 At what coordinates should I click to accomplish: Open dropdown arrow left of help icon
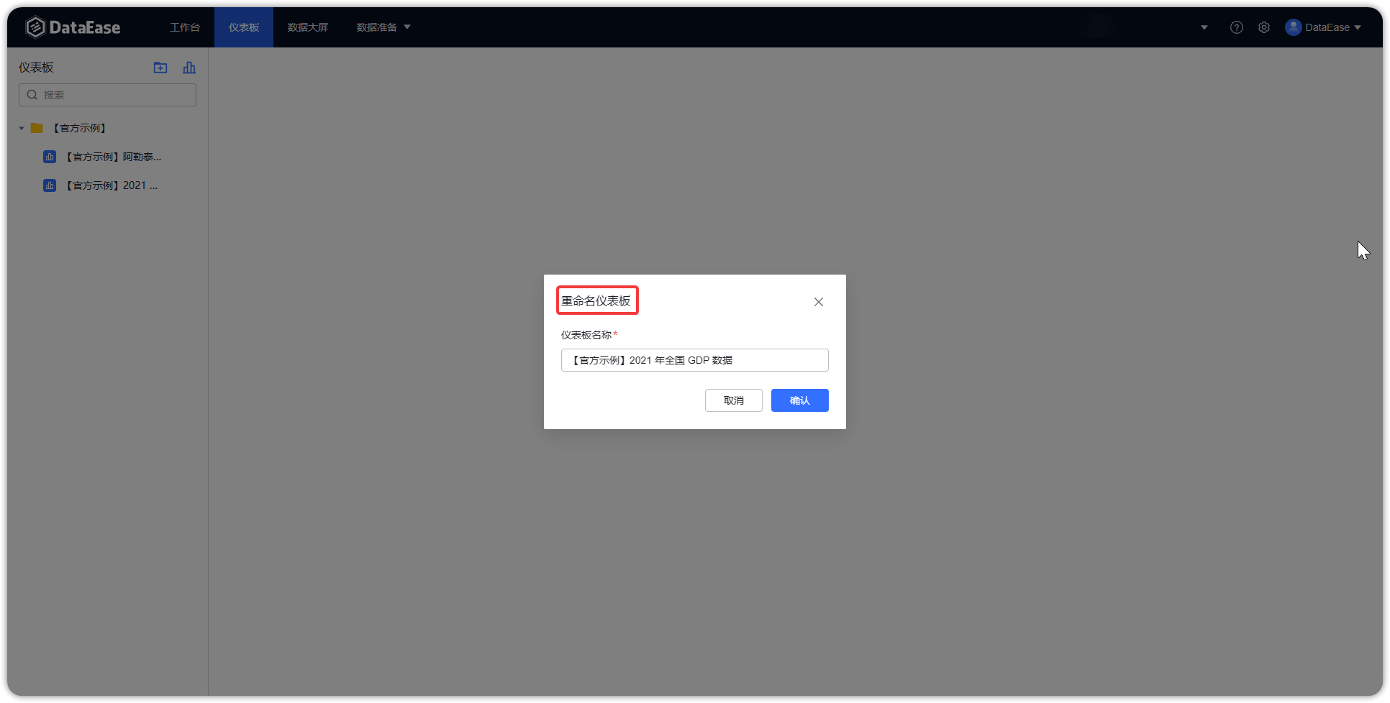click(x=1204, y=27)
